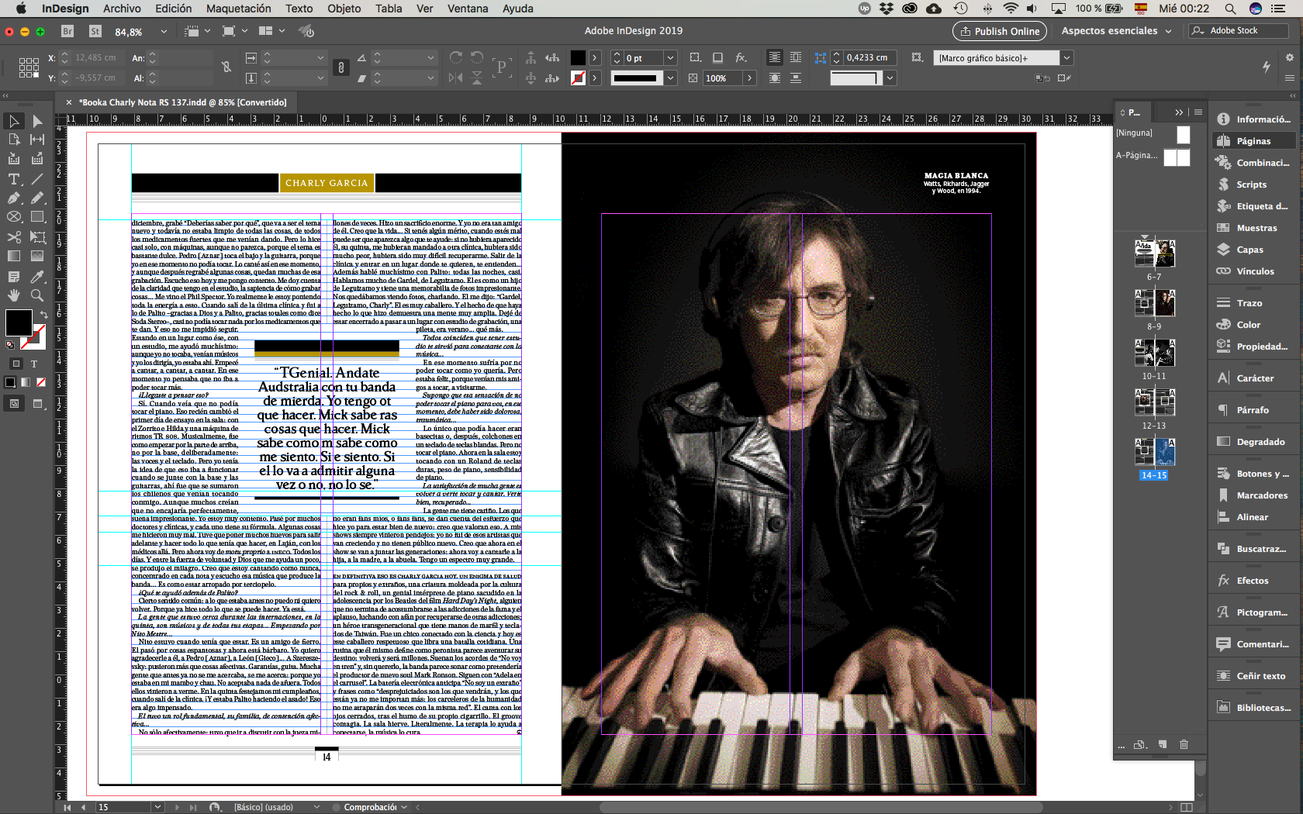Open the Maquetación menu
Viewport: 1303px width, 814px height.
point(238,9)
